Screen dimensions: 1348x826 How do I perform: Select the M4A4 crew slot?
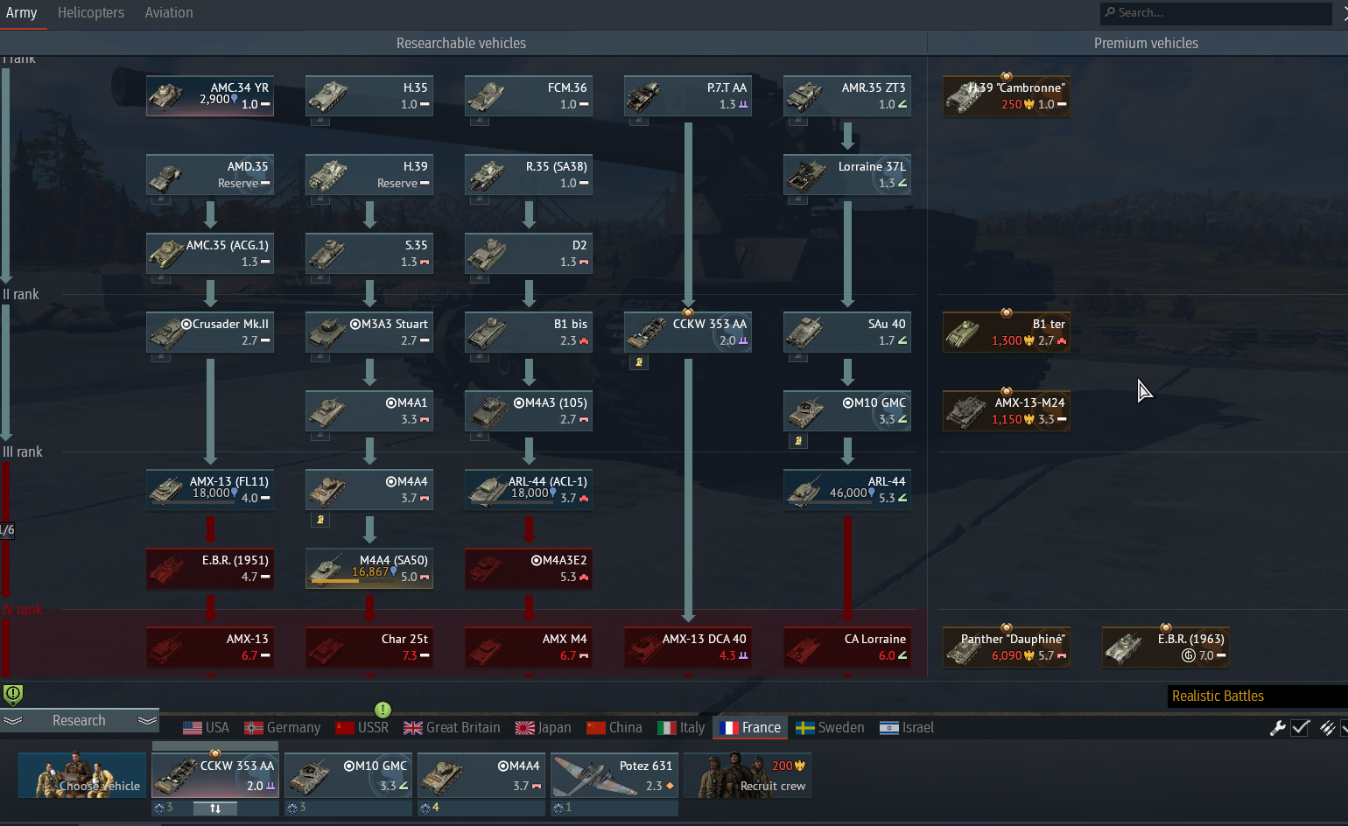click(x=481, y=775)
